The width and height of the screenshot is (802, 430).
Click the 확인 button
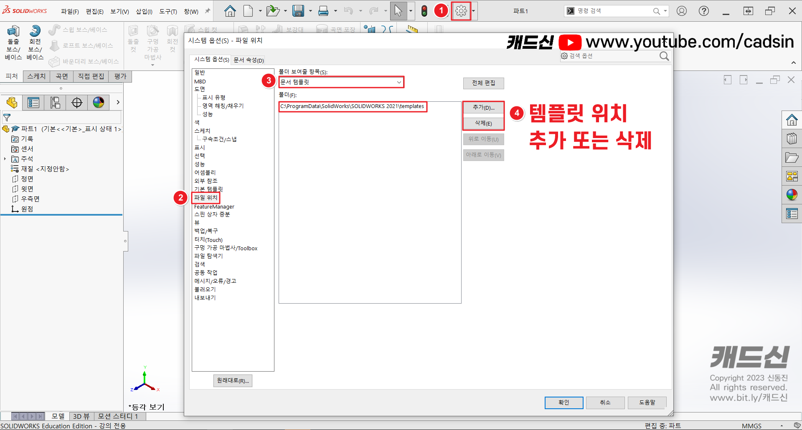(564, 402)
